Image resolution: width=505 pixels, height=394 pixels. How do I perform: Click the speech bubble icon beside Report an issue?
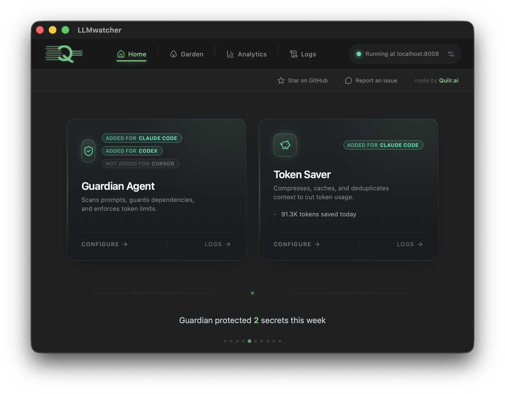coord(348,81)
